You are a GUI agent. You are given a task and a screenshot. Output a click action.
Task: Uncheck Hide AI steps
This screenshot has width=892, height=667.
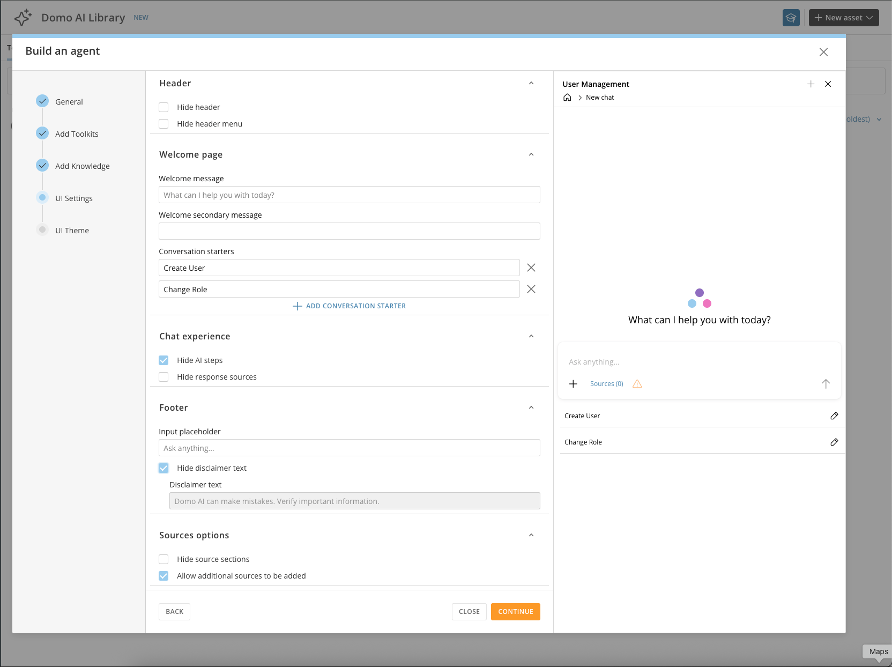click(163, 360)
